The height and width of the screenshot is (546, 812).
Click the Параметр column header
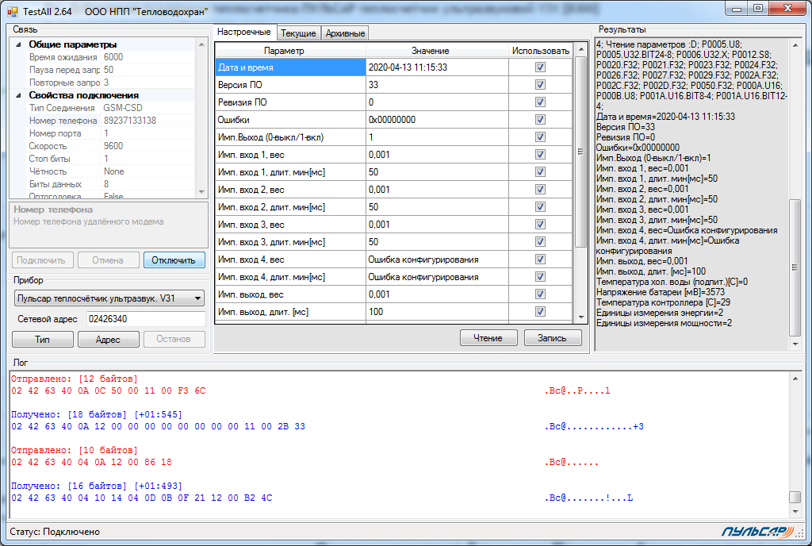tap(290, 51)
